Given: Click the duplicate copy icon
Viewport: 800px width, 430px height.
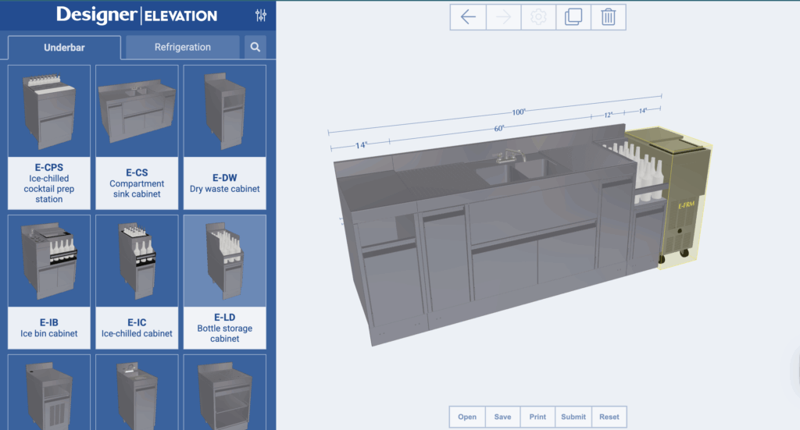Looking at the screenshot, I should tap(573, 17).
